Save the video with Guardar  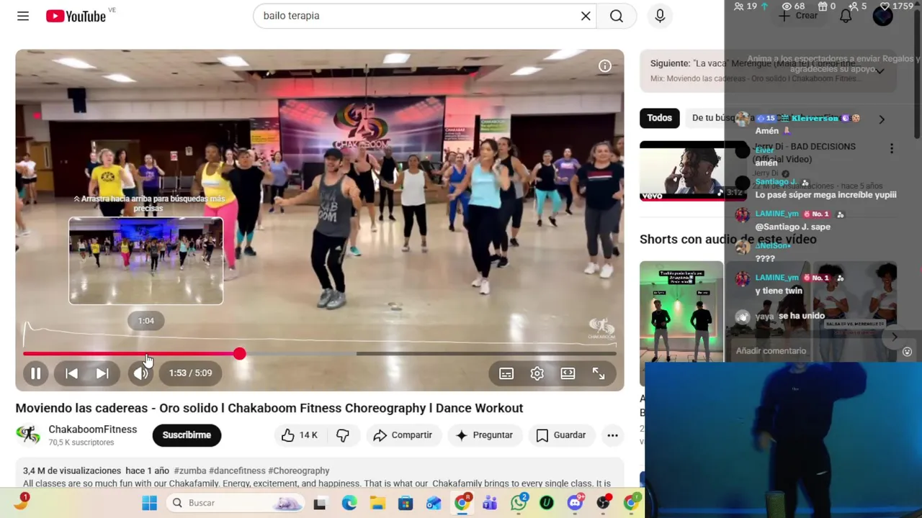pyautogui.click(x=560, y=435)
